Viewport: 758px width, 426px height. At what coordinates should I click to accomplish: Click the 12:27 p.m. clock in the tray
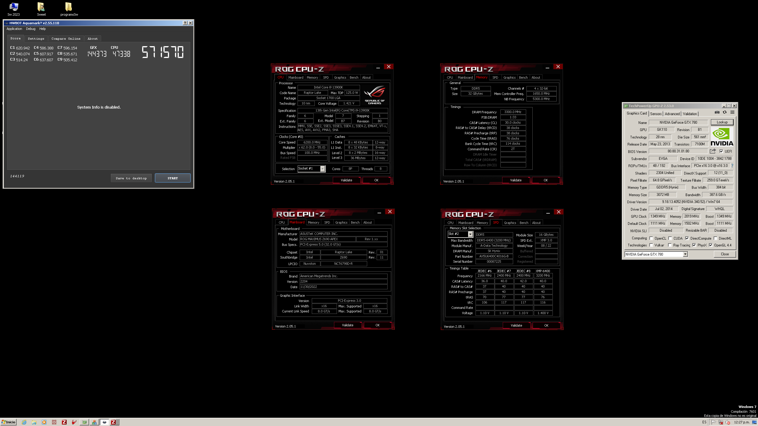pyautogui.click(x=741, y=422)
